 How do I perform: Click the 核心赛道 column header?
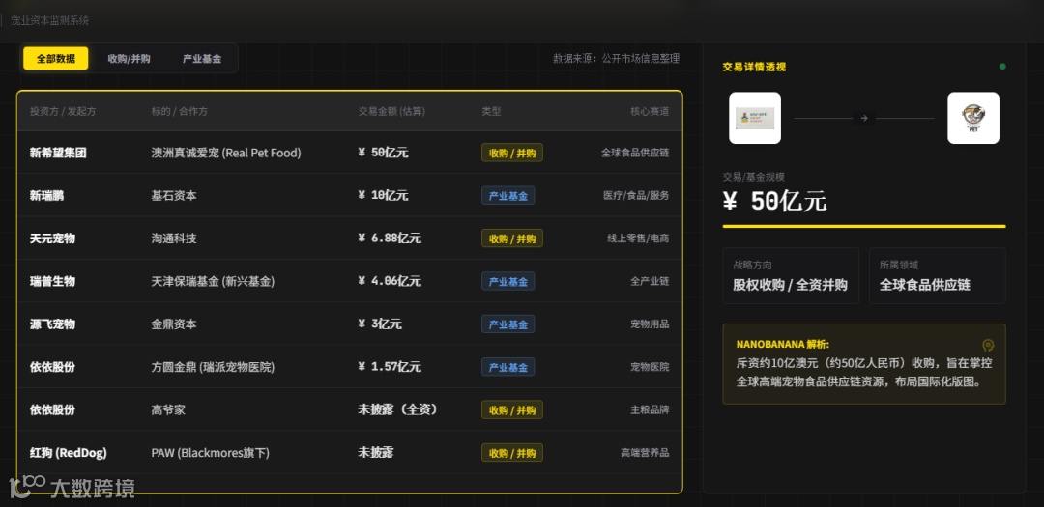(650, 111)
